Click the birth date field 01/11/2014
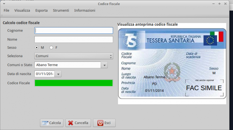This screenshot has width=233, height=130. click(45, 74)
